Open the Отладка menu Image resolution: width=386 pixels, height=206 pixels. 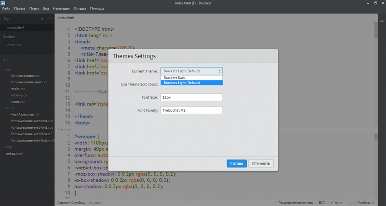[80, 8]
